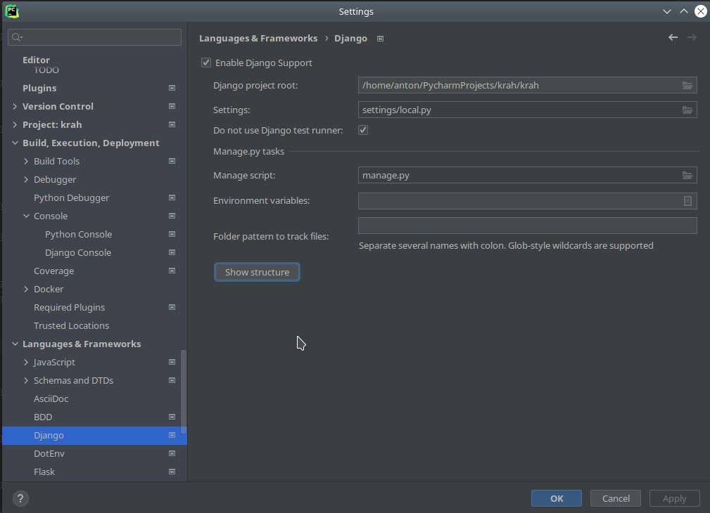This screenshot has height=513, width=710.
Task: Expand Build Tools node
Action: tap(26, 161)
